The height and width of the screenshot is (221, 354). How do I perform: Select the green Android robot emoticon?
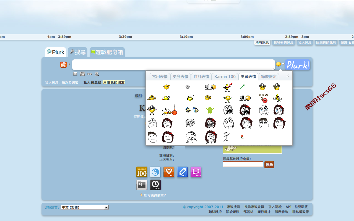[x=210, y=110]
